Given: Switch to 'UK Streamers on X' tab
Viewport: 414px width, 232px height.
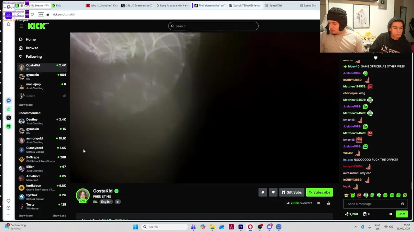Looking at the screenshot, I should pos(137,5).
